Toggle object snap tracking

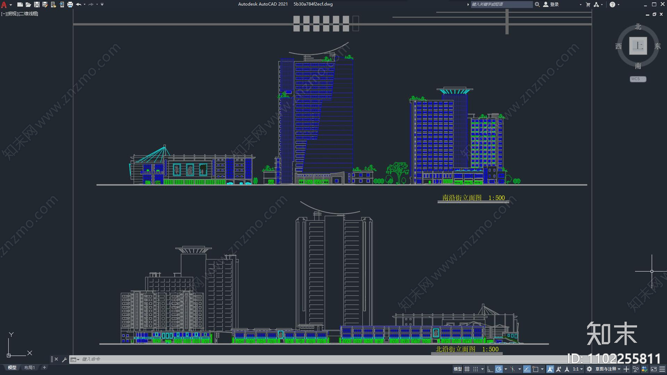(527, 369)
